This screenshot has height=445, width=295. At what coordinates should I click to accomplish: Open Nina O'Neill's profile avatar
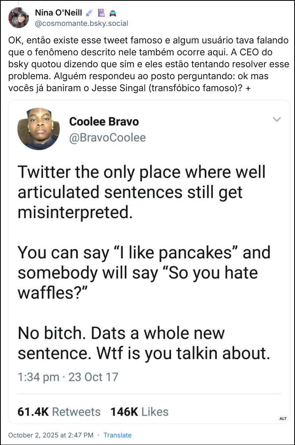point(19,18)
